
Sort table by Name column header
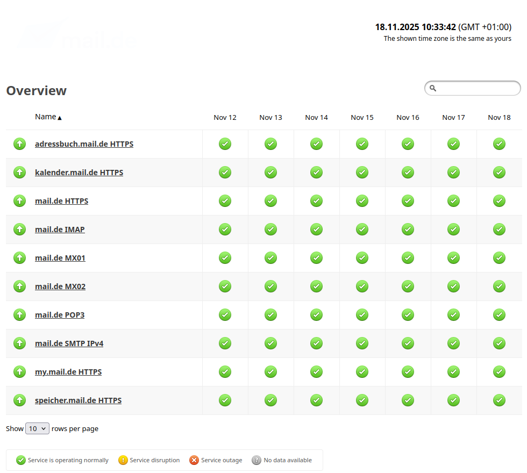click(x=48, y=117)
